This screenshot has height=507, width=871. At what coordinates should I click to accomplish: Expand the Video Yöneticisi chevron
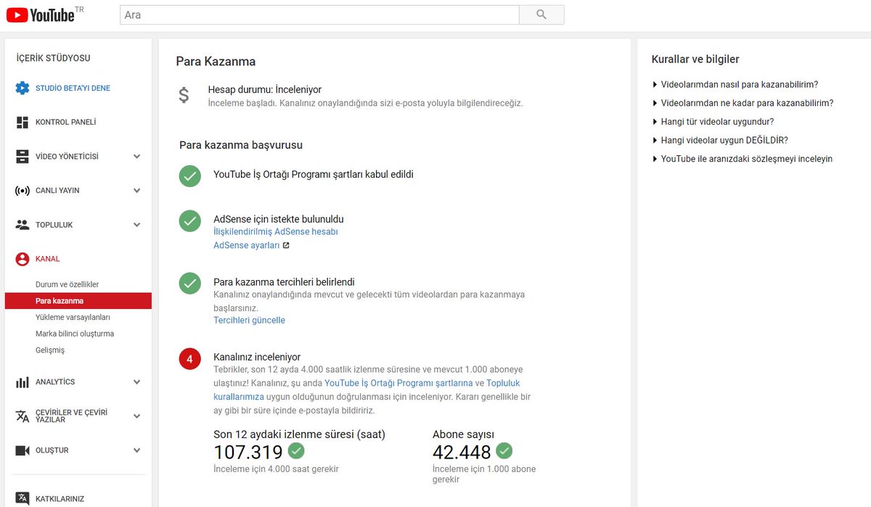point(137,157)
